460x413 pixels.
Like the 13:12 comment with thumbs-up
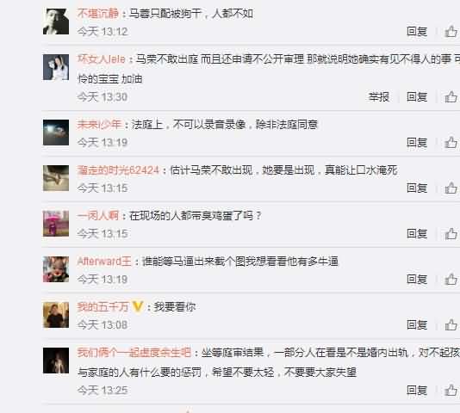(x=451, y=31)
